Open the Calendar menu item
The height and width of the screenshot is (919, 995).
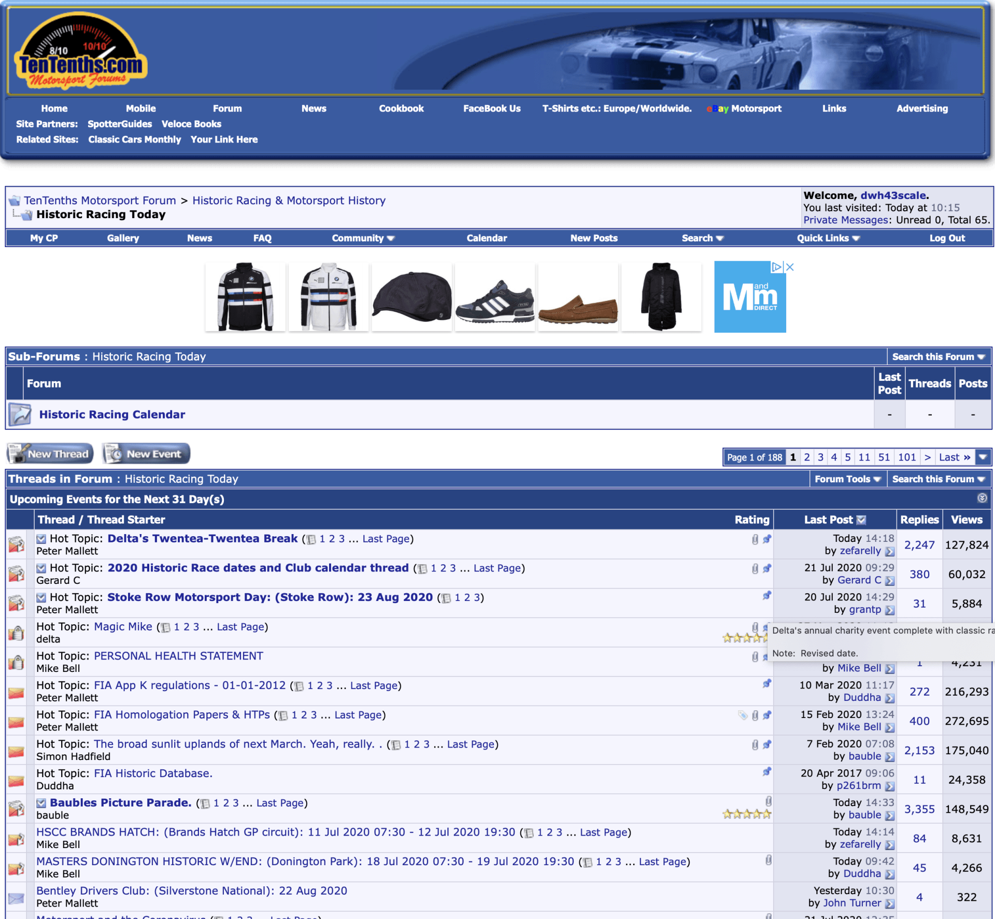tap(486, 238)
